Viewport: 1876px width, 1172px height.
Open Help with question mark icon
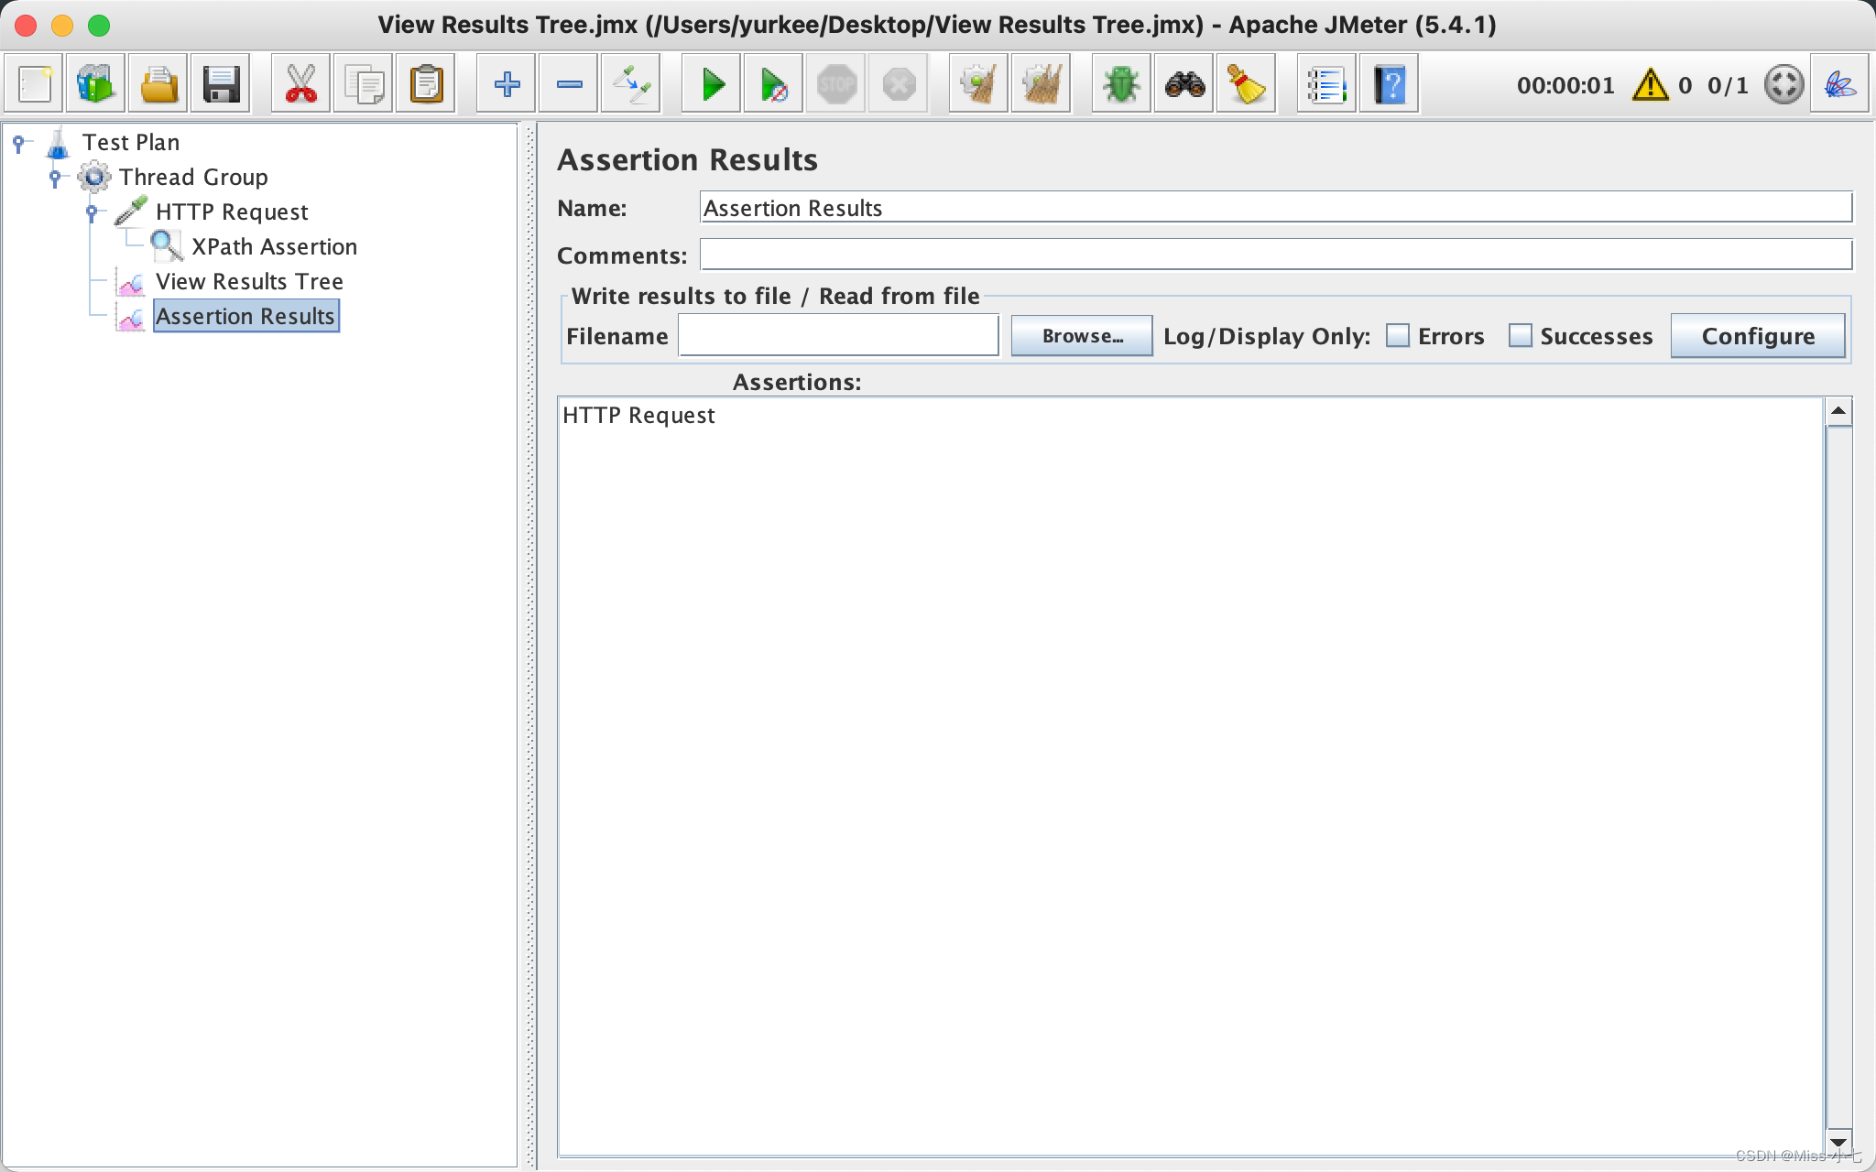click(1390, 84)
